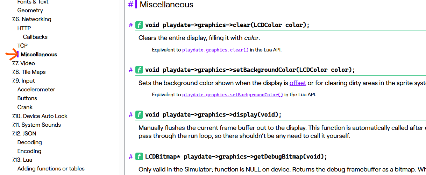Click the # anchor beside the display() function
426x175 pixels.
(130, 115)
